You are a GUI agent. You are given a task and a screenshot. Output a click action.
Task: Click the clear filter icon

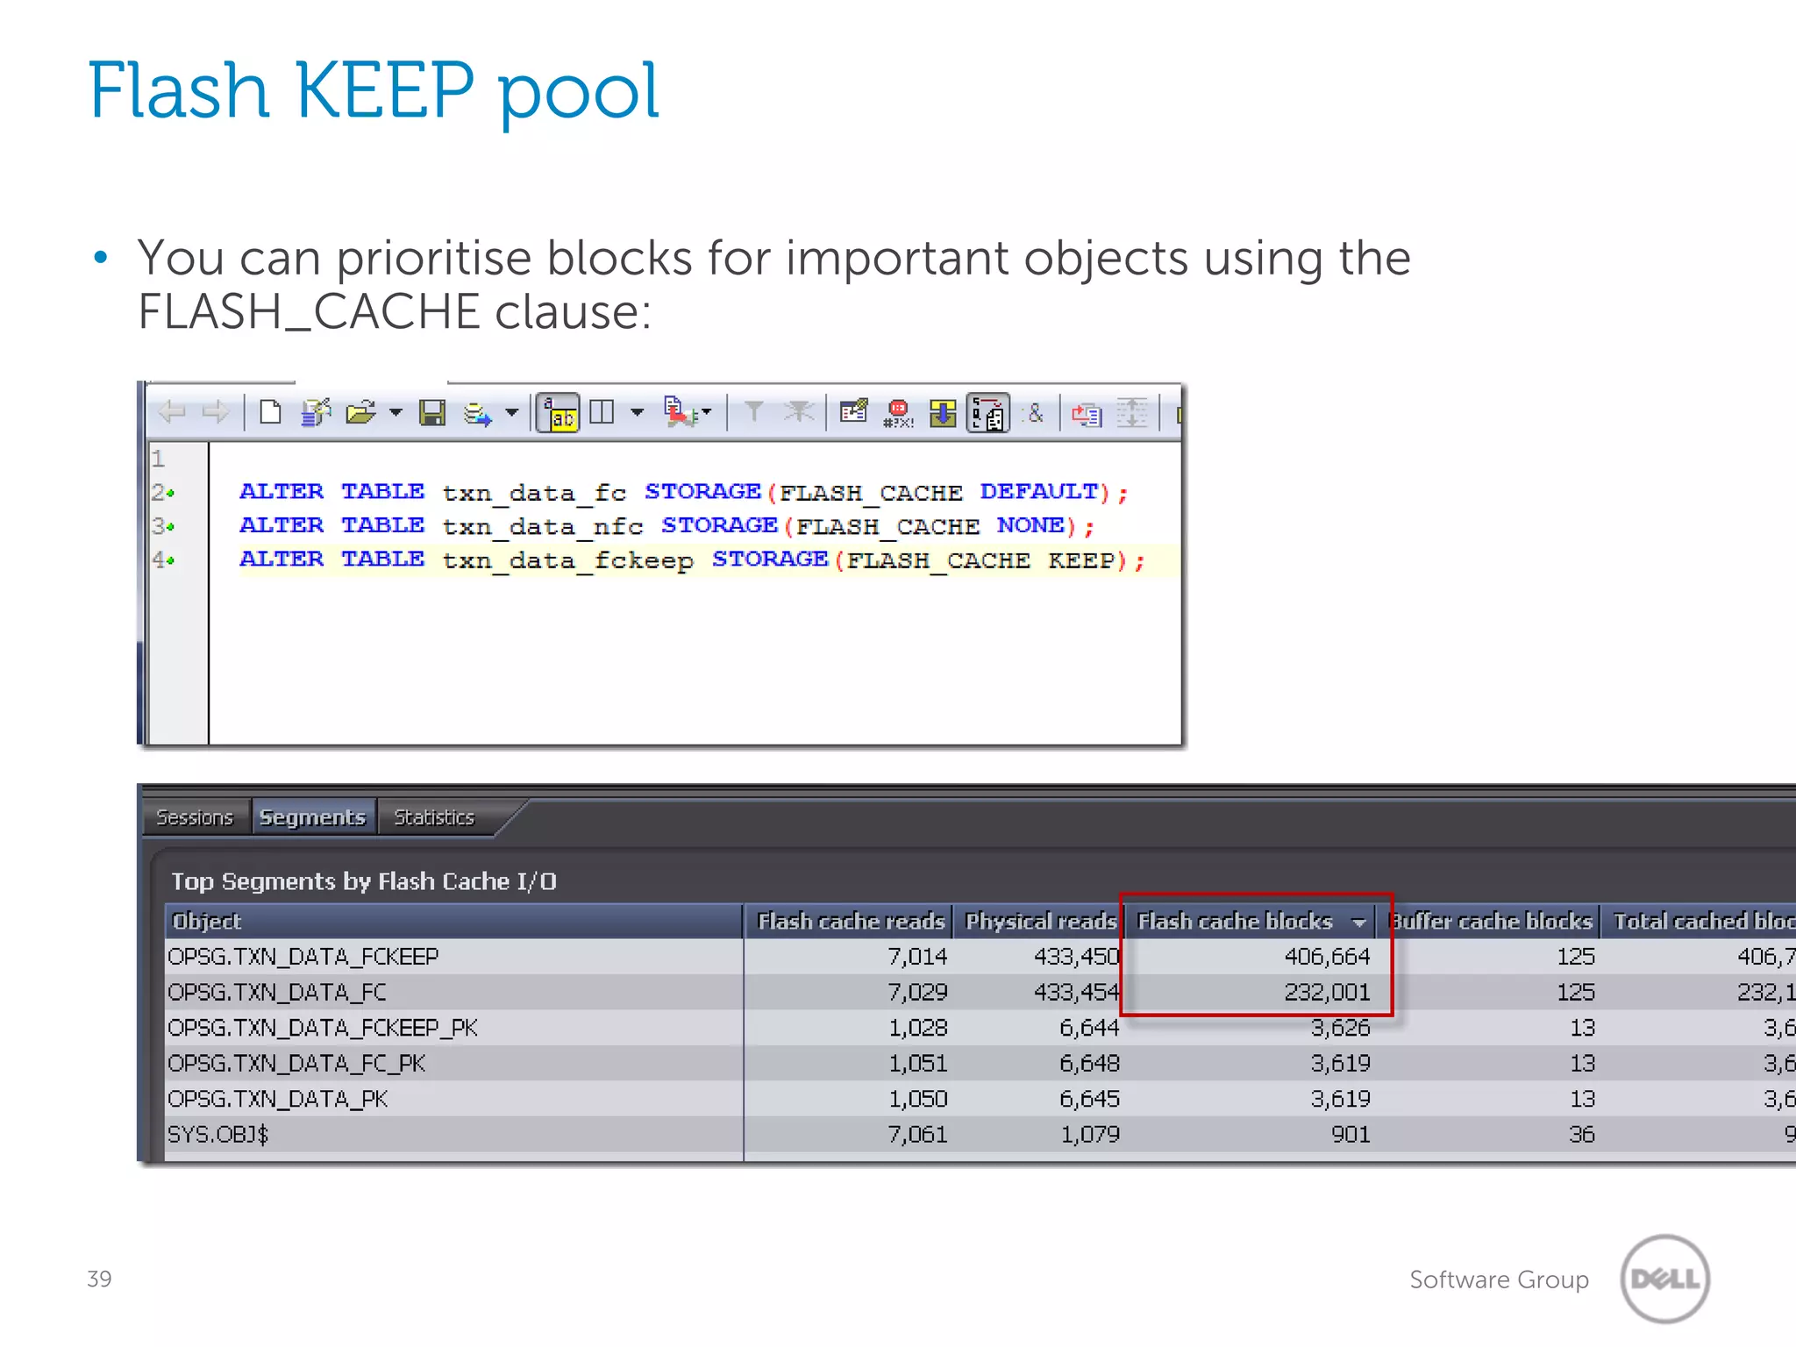799,411
